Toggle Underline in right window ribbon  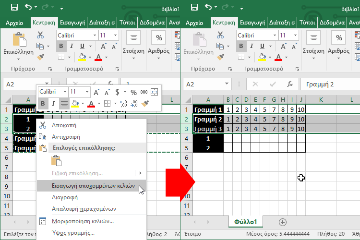262,46
